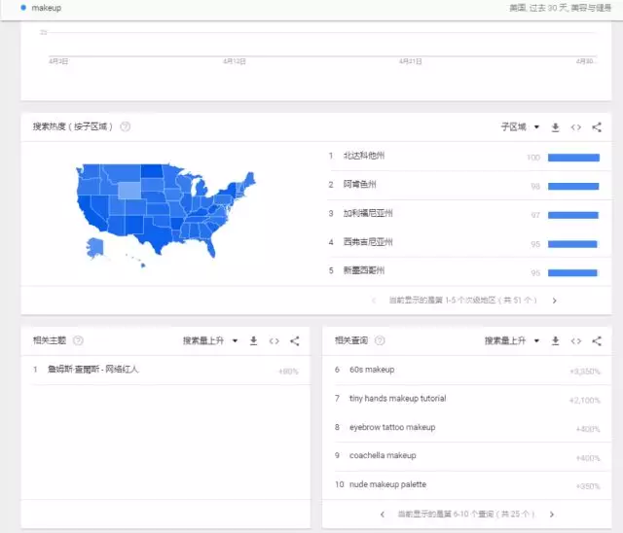
Task: Share the subregion interest map
Action: [x=597, y=127]
